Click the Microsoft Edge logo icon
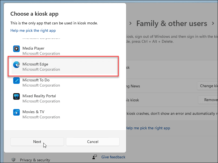This screenshot has height=163, width=218. click(x=16, y=65)
